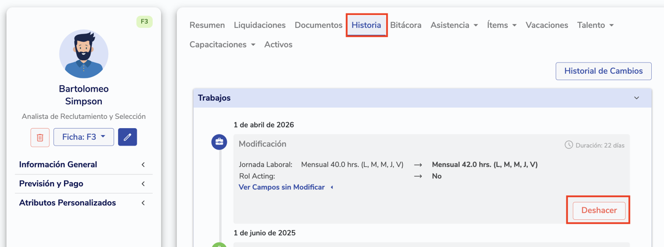Click the red trash delete icon

coord(40,137)
